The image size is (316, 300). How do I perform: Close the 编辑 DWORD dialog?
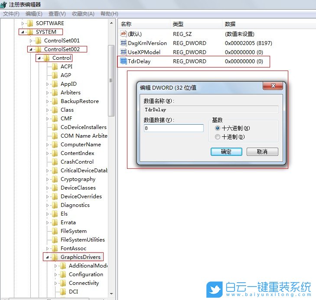click(273, 86)
